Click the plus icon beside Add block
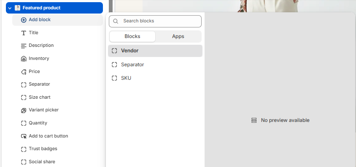Viewport: 356px width, 167px height. point(24,20)
